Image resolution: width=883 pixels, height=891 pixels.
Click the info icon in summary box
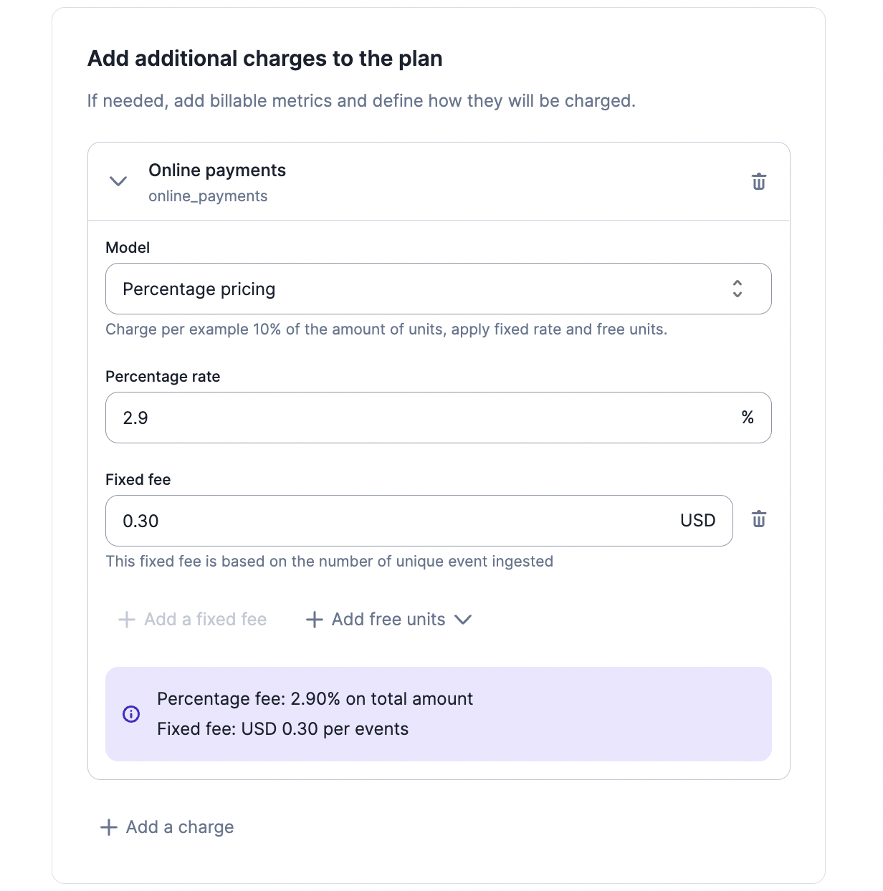pyautogui.click(x=131, y=714)
